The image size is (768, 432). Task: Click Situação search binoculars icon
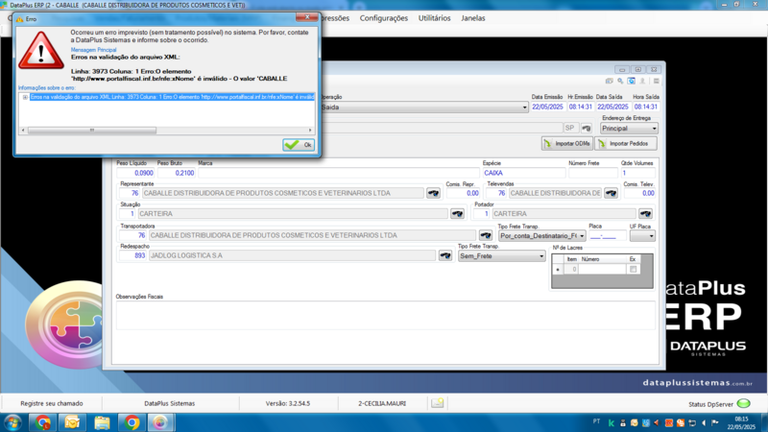click(457, 213)
